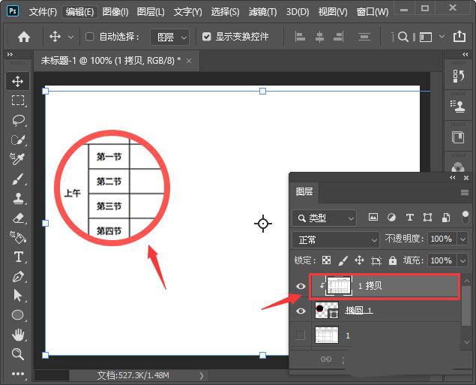Screen dimensions: 476x385
Task: Click the Home button in options bar
Action: tap(24, 36)
